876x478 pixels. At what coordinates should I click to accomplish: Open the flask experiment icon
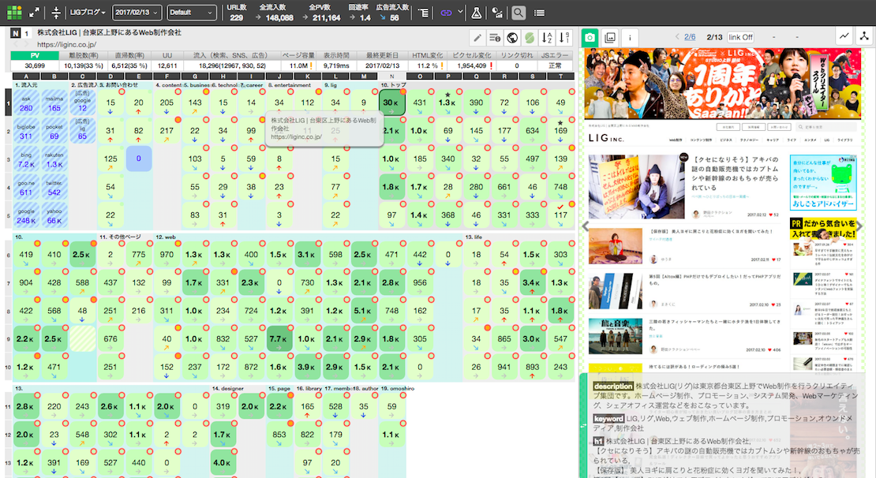(477, 13)
